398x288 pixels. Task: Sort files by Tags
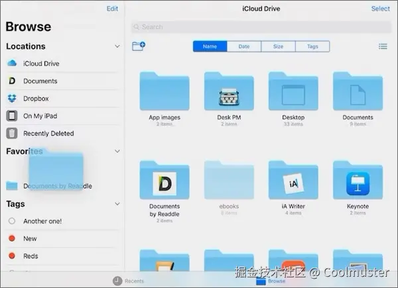point(312,46)
